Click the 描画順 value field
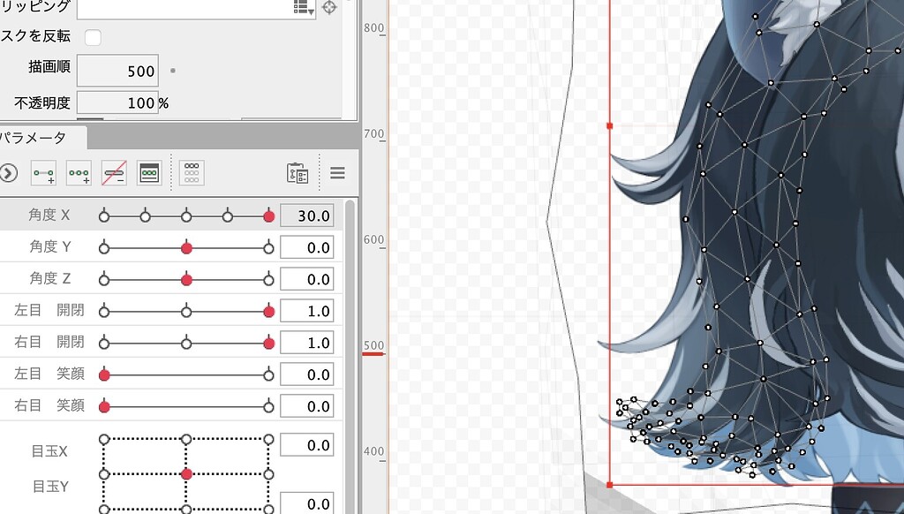The width and height of the screenshot is (904, 514). [117, 71]
